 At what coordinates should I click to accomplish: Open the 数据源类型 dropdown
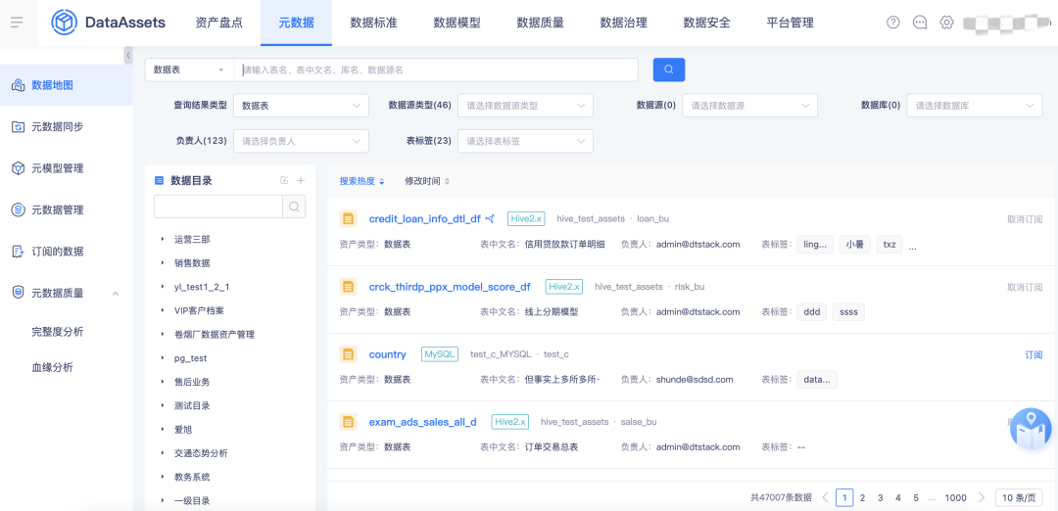[x=525, y=106]
